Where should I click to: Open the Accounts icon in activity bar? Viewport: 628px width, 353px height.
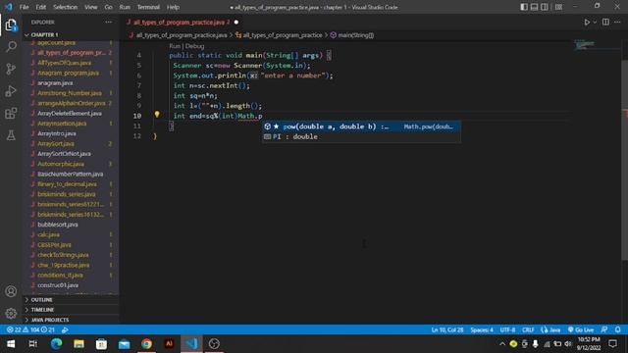[x=11, y=291]
